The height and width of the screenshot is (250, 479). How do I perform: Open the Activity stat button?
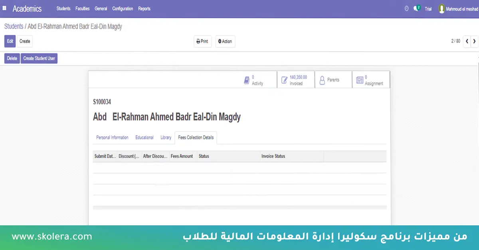coord(253,80)
